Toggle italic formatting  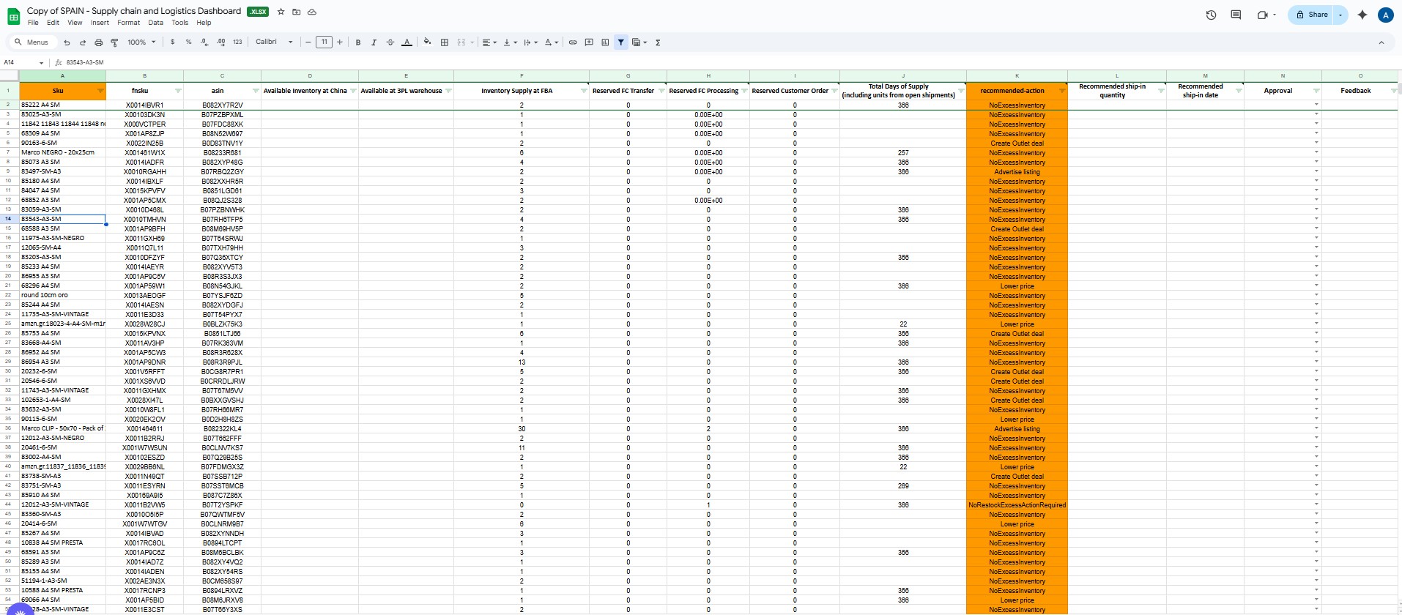tap(374, 42)
